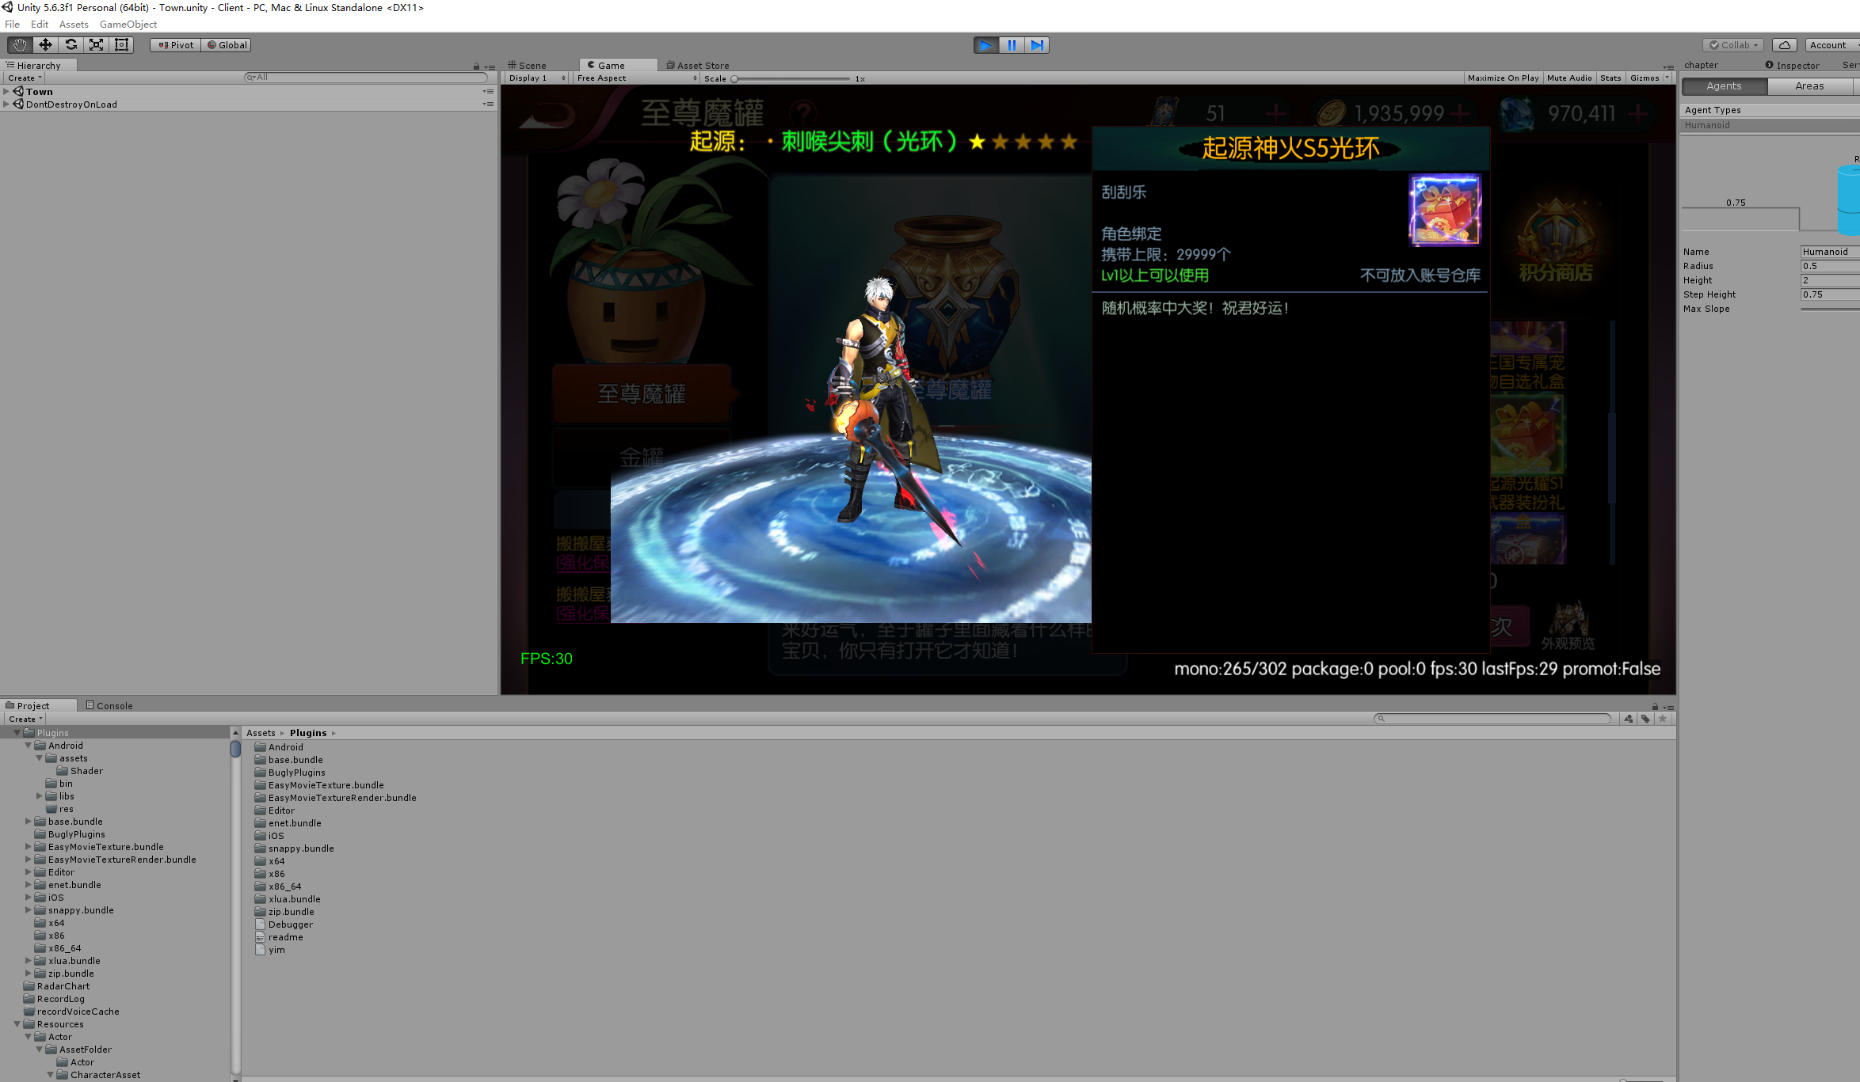
Task: Toggle Maximize On Play
Action: point(1503,78)
